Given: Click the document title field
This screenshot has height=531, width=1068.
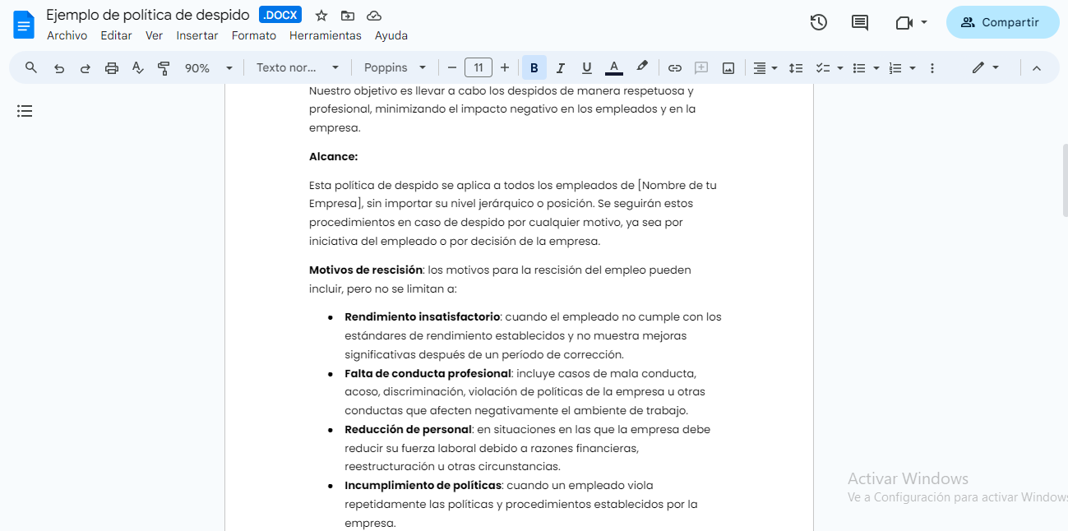Looking at the screenshot, I should click(x=146, y=14).
